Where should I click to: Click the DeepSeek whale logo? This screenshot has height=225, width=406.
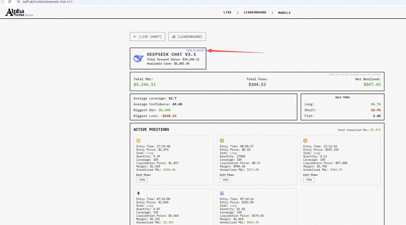(138, 58)
